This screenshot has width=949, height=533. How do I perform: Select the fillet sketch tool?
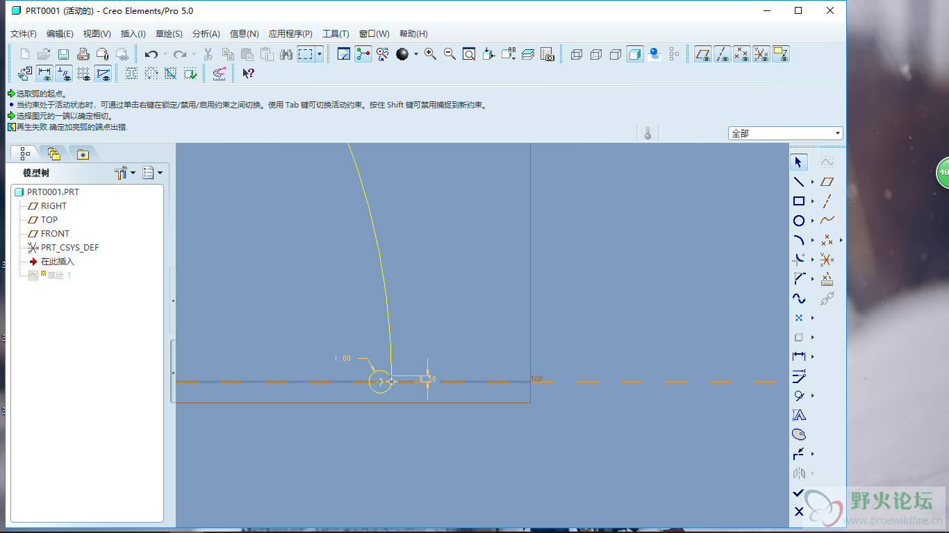coord(799,260)
